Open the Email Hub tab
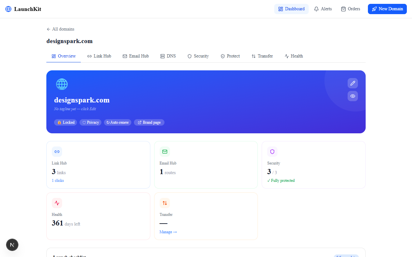Image resolution: width=412 pixels, height=257 pixels. click(x=136, y=56)
